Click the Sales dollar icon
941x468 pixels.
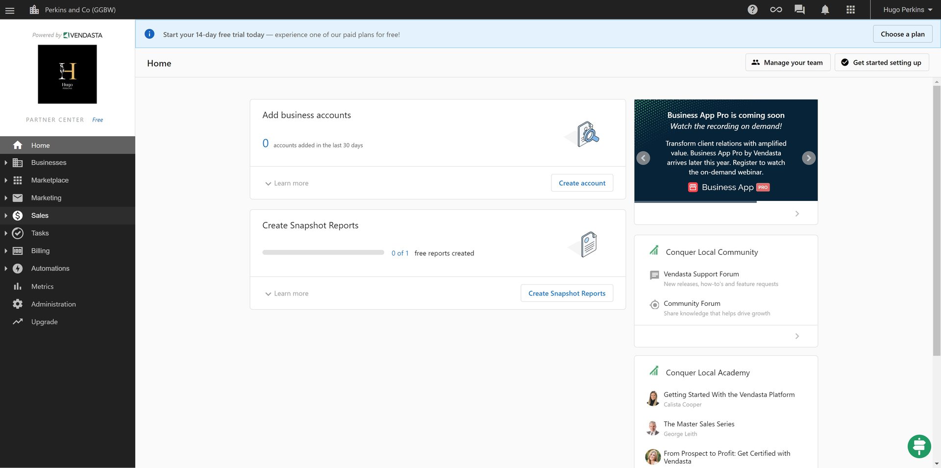pyautogui.click(x=18, y=216)
